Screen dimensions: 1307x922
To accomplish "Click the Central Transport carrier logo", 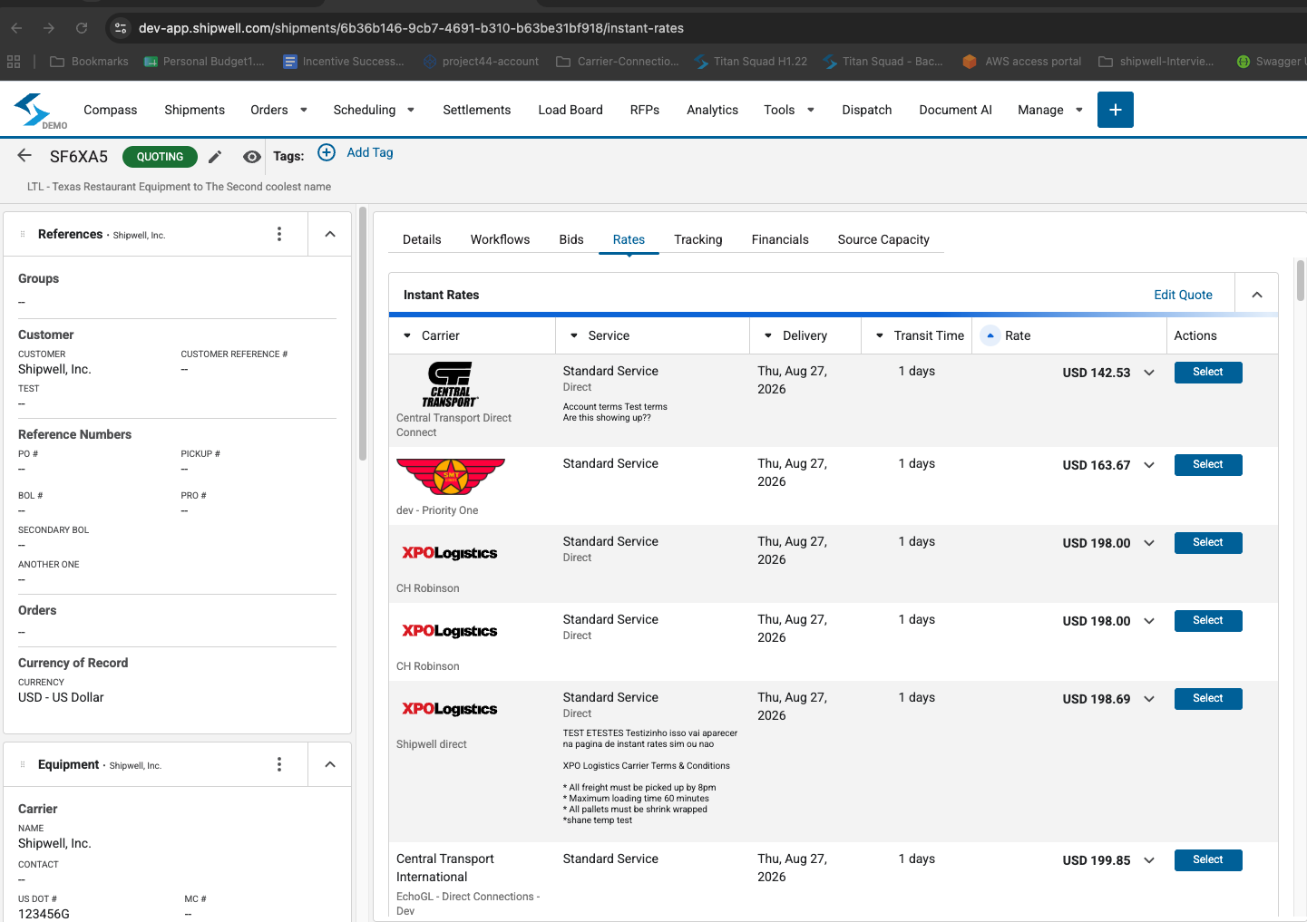I will [x=451, y=384].
